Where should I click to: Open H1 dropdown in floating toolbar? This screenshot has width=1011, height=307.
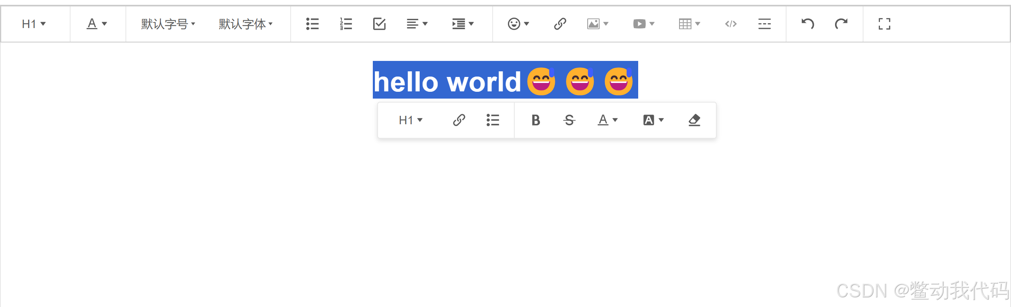411,120
